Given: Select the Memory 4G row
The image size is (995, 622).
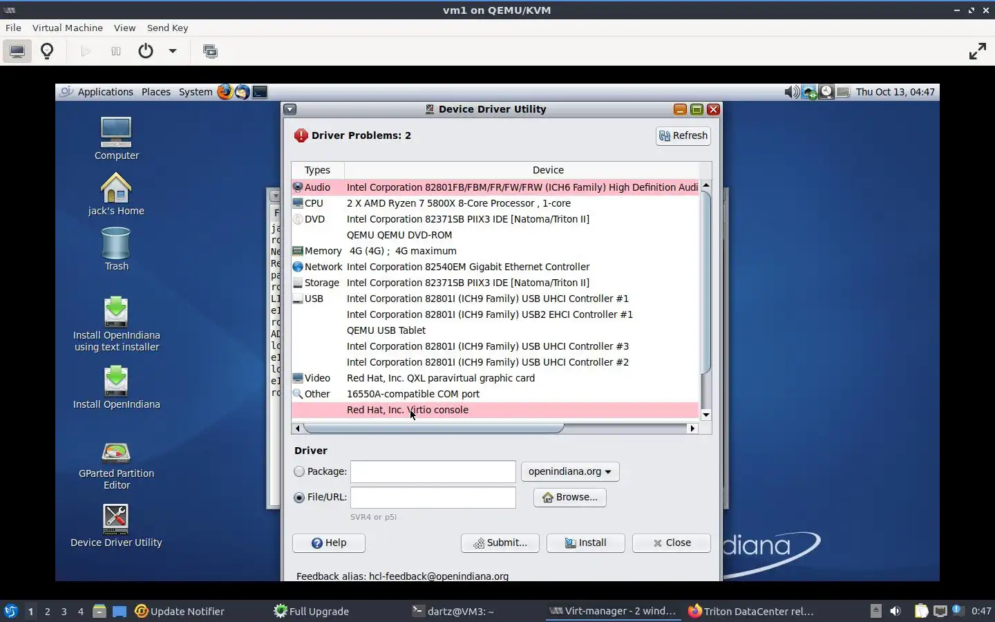Looking at the screenshot, I should click(495, 251).
